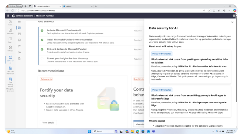Screen dimensions: 241x140
Task: Open Data Security Posture Management icon
Action: 10,85
